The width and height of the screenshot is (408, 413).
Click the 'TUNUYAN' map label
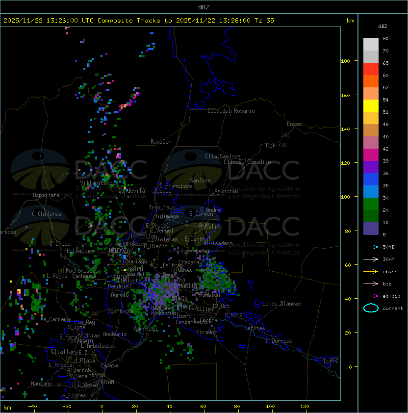(x=104, y=382)
